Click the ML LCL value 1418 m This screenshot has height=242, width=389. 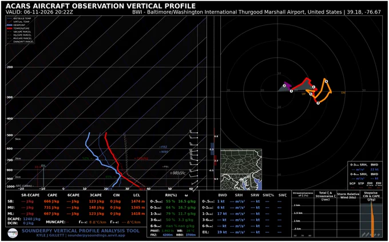(138, 213)
